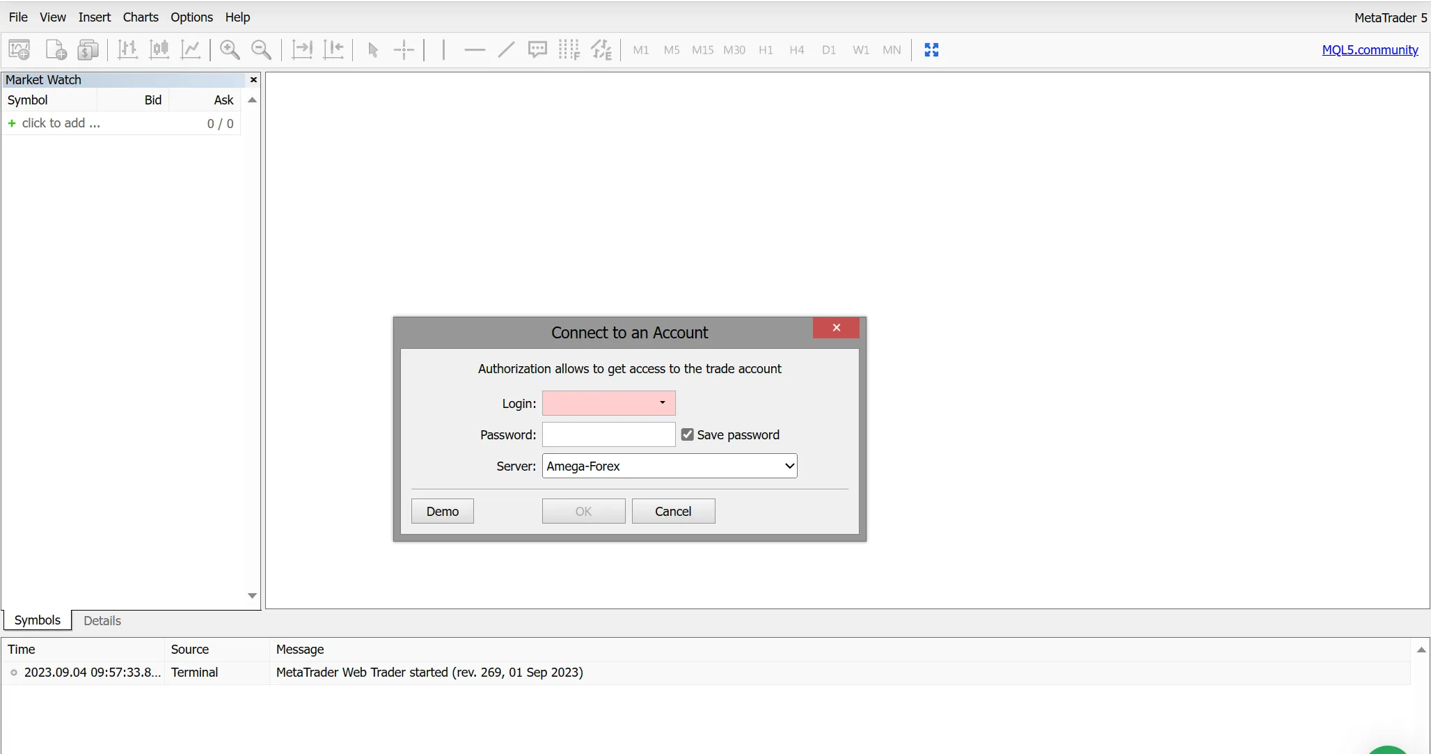Click Market Watch scroll down arrow
1431x754 pixels.
252,596
